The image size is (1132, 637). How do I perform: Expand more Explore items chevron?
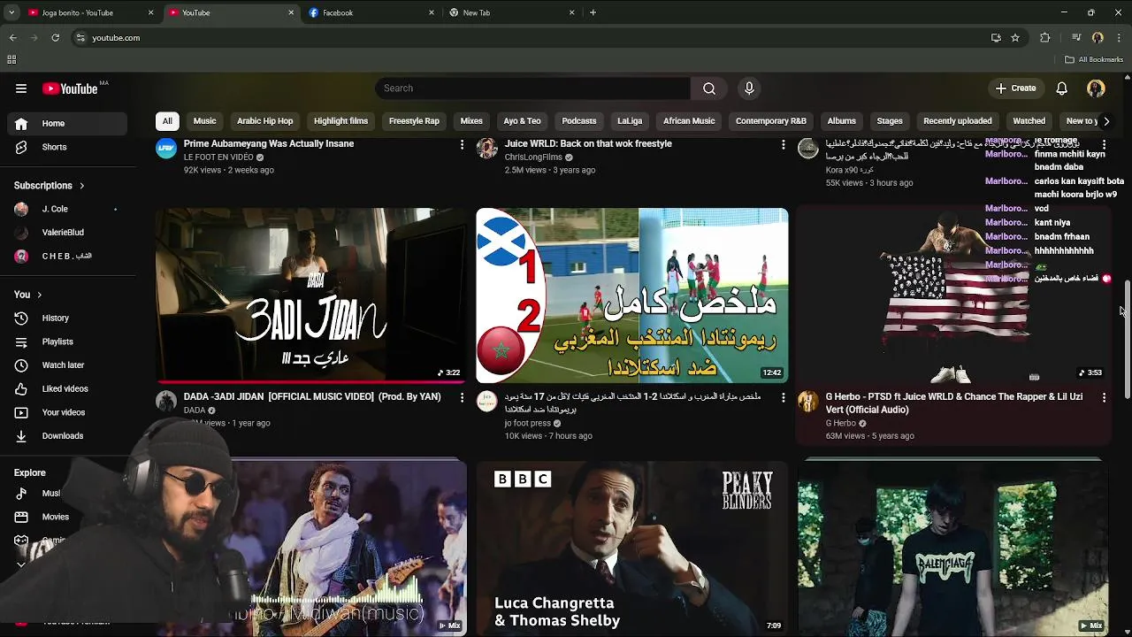(x=21, y=564)
